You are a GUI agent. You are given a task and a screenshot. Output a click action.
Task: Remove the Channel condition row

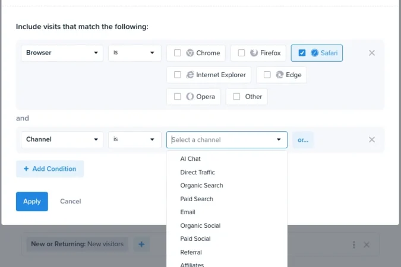point(371,139)
